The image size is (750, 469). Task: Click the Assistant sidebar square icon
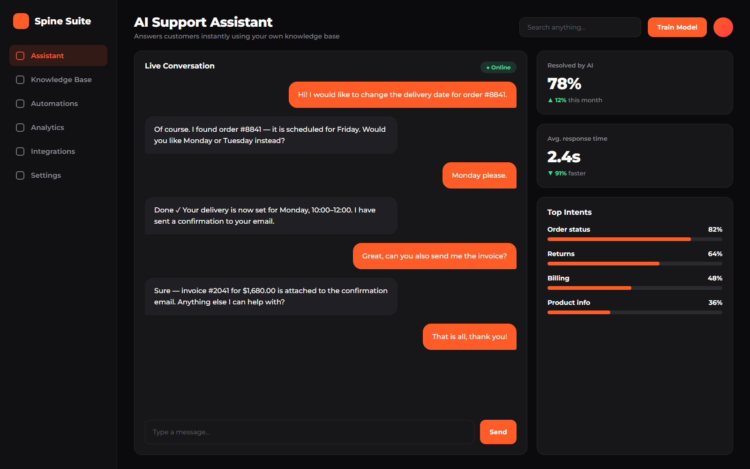point(20,56)
